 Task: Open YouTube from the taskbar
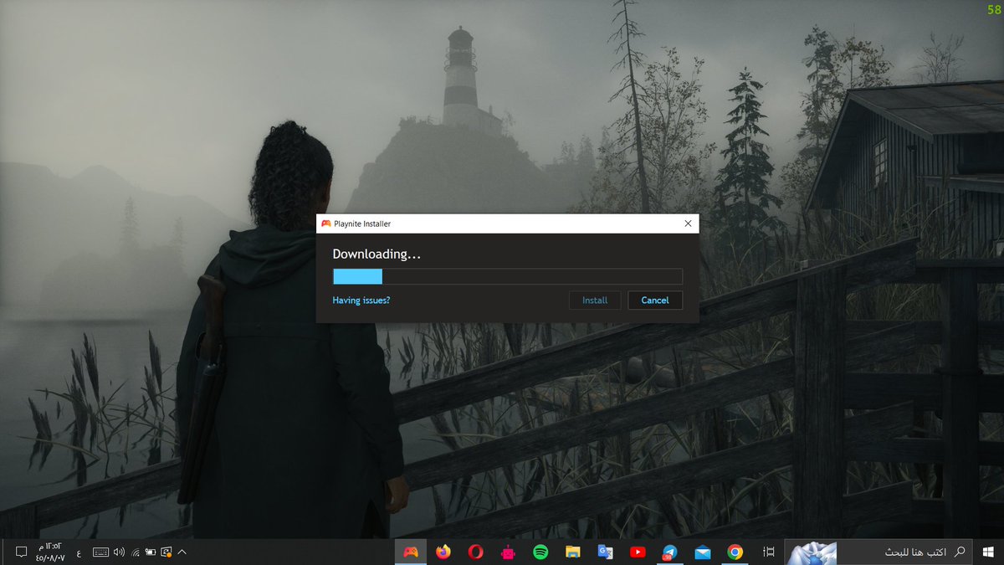638,552
